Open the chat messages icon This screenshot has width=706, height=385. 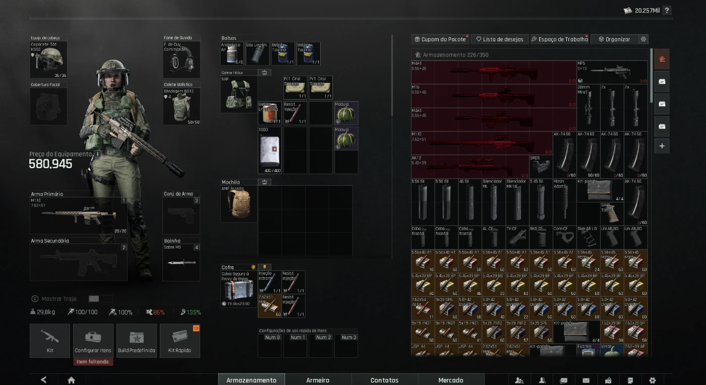point(564,380)
